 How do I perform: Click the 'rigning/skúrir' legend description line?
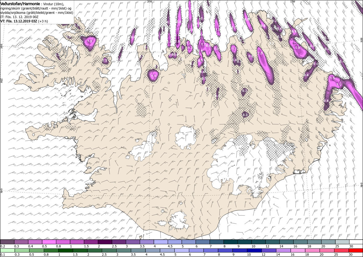(35, 9)
